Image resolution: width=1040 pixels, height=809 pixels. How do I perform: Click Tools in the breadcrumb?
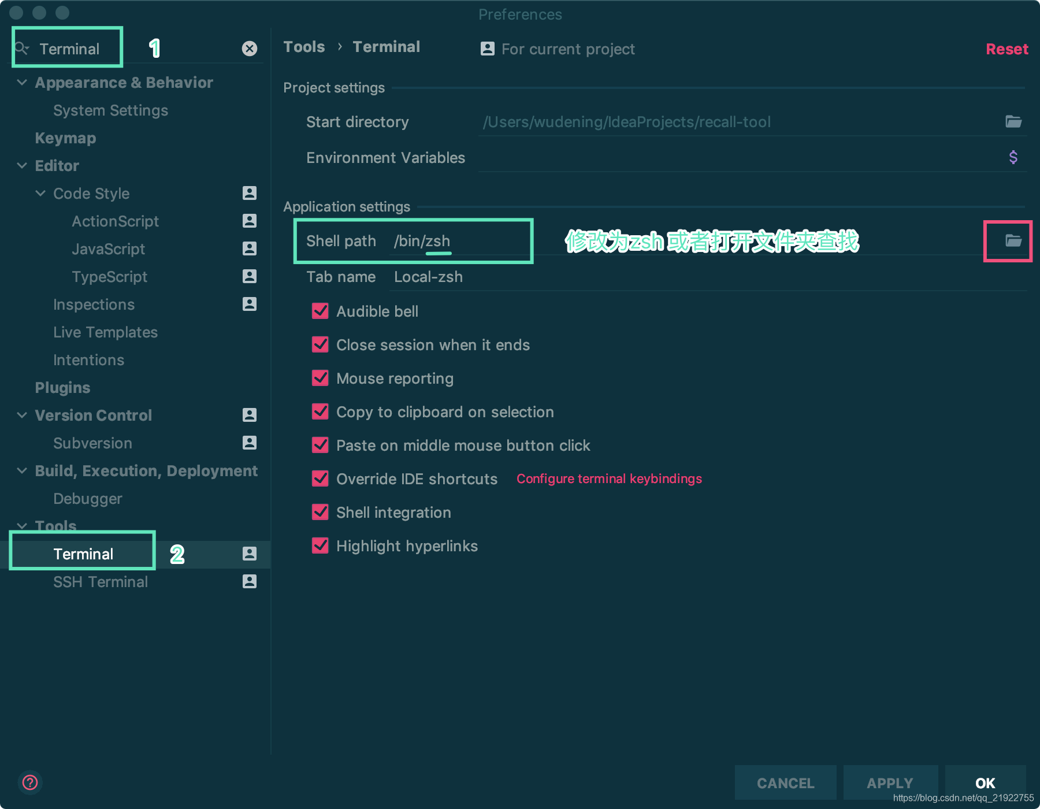[x=304, y=47]
